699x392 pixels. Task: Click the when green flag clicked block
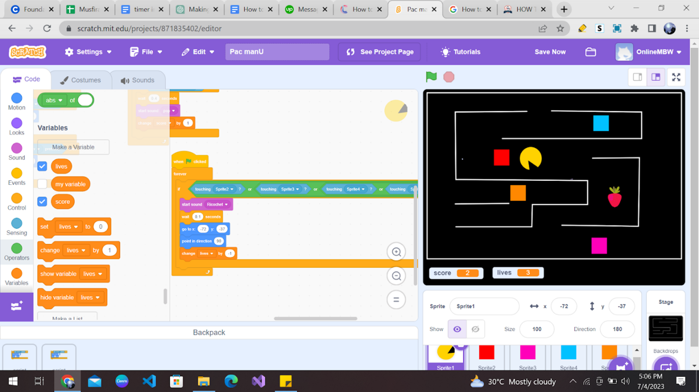[190, 161]
